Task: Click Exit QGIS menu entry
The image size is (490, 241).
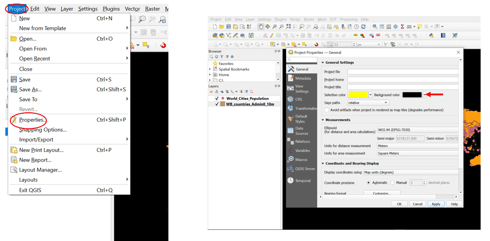Action: (x=69, y=190)
